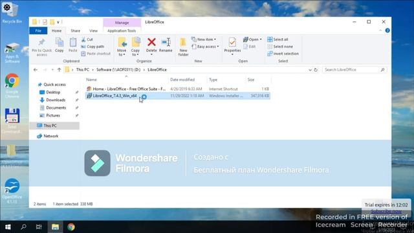
Task: Open the Open dropdown in ribbon
Action: (252, 39)
